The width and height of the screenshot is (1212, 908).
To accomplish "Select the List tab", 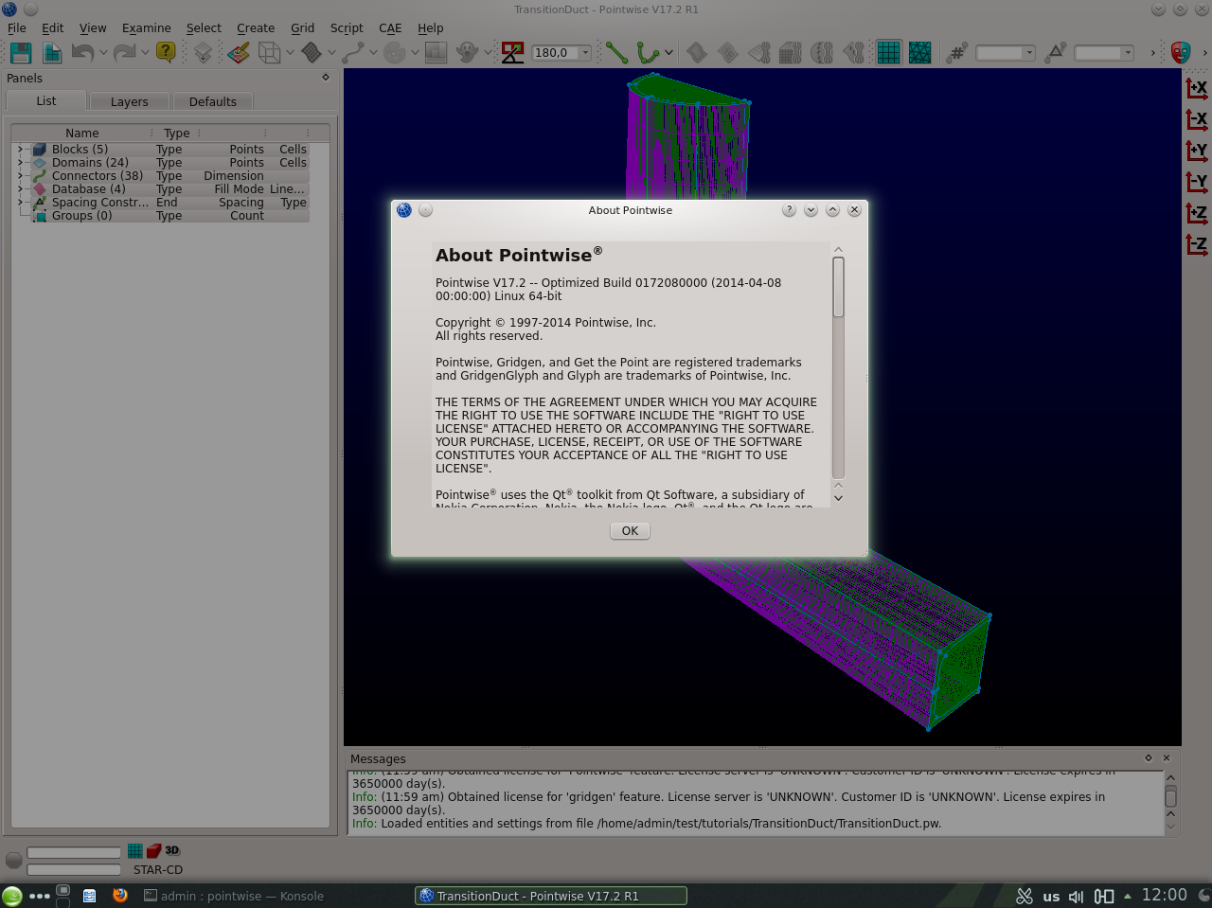I will pyautogui.click(x=46, y=101).
